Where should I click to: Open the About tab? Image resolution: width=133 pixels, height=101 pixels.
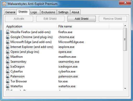pos(75,12)
